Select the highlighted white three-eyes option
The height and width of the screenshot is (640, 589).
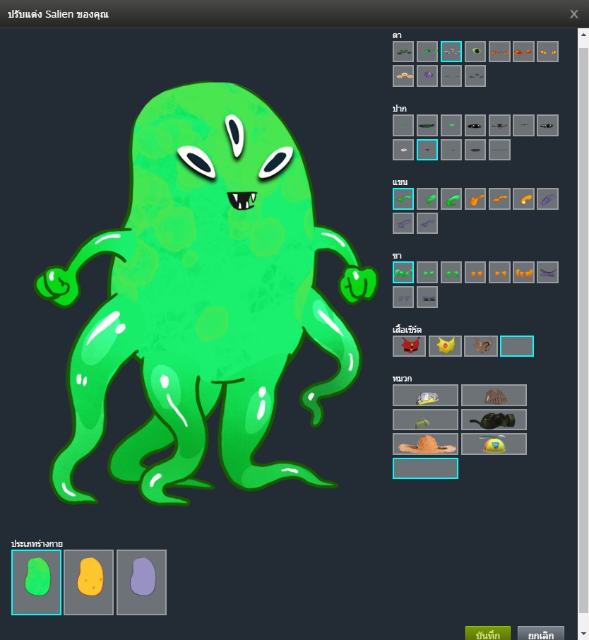coord(451,52)
